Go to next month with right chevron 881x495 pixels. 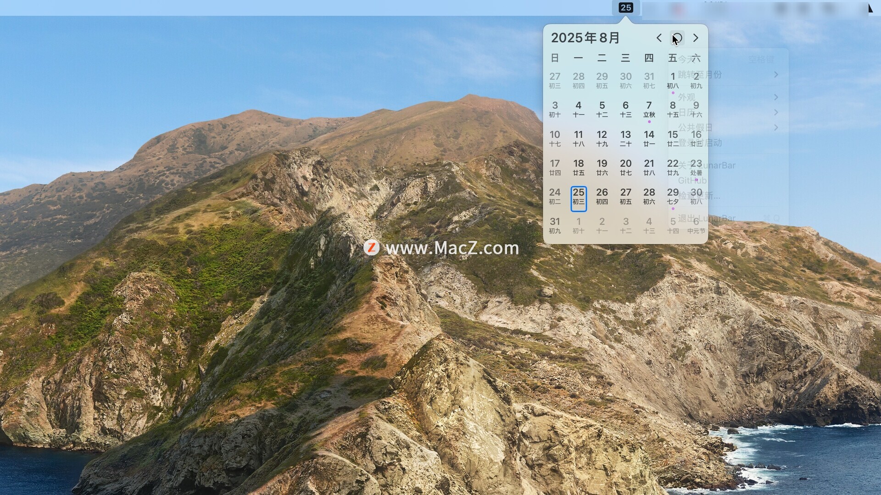click(x=696, y=38)
